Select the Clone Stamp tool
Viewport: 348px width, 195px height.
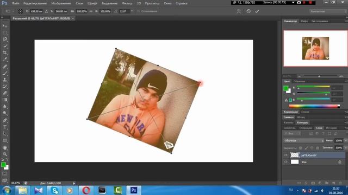(x=5, y=80)
